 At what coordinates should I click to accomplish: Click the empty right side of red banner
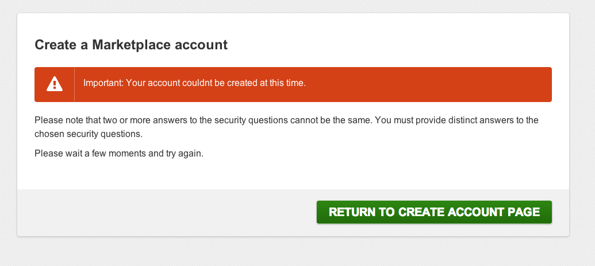(448, 84)
